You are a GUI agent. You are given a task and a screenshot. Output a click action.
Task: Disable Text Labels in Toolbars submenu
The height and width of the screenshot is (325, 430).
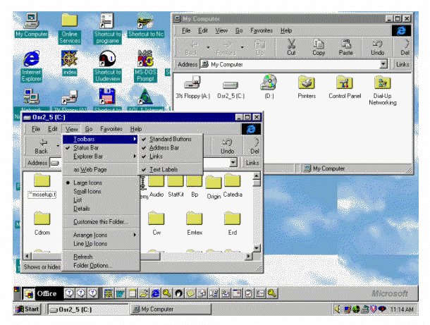[x=164, y=170]
